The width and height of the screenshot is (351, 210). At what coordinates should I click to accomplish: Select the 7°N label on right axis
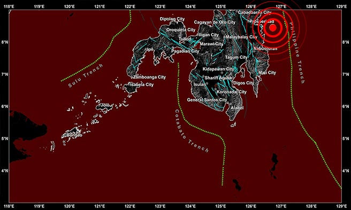[346, 74]
